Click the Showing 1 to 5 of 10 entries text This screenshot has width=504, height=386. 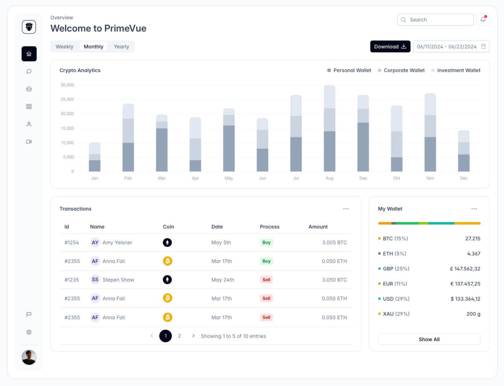[233, 336]
